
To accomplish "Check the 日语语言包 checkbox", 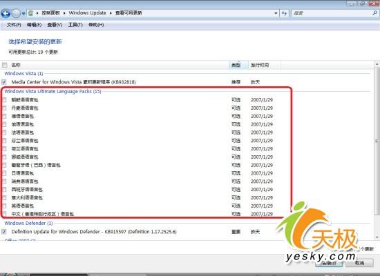I will 4,173.
